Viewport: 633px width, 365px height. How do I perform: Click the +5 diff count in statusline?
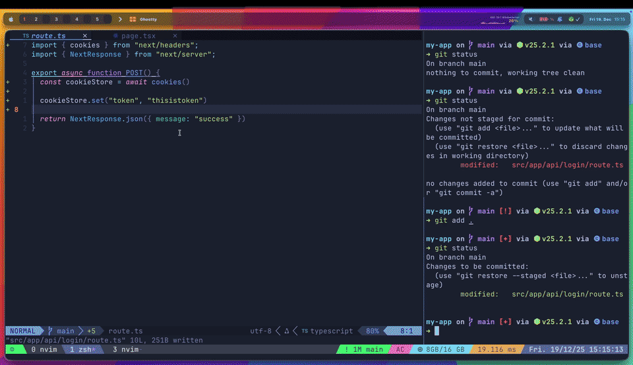92,331
